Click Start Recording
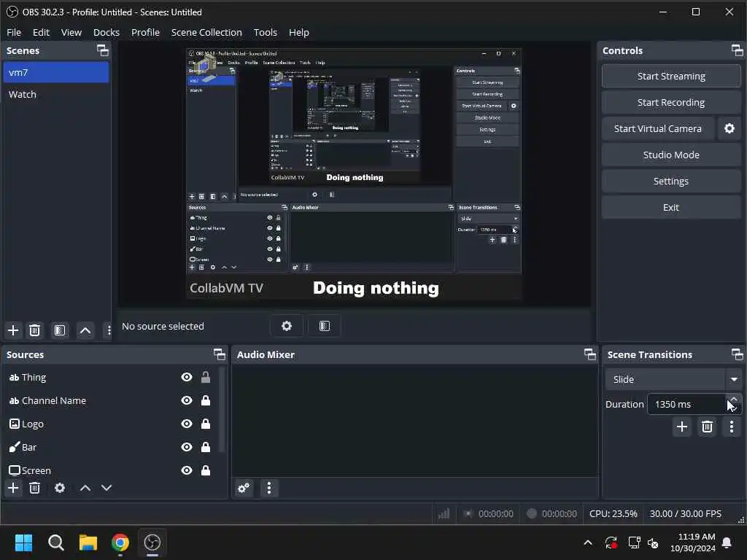 (671, 102)
